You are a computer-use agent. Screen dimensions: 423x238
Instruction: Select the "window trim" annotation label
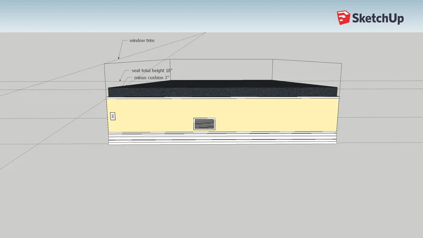coord(142,40)
